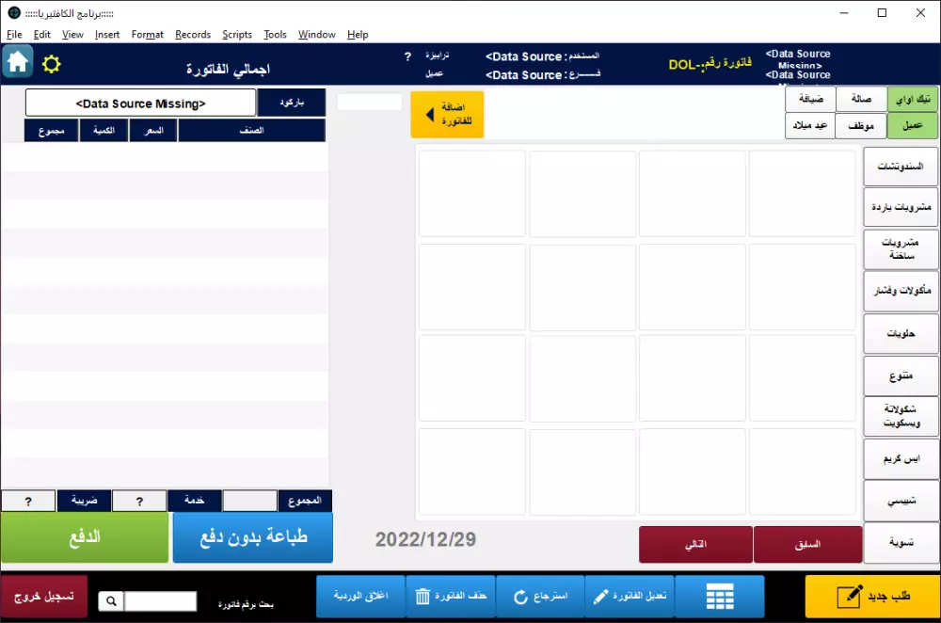Screen dimensions: 941x623
Task: Click the invoice number search field
Action: (x=161, y=600)
